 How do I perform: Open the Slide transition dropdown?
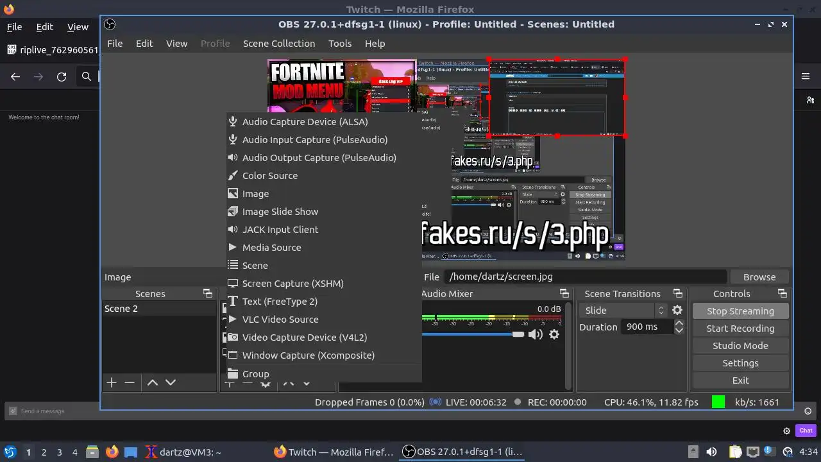coord(623,310)
